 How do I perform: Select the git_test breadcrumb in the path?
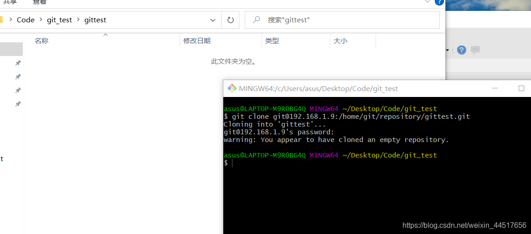click(60, 20)
